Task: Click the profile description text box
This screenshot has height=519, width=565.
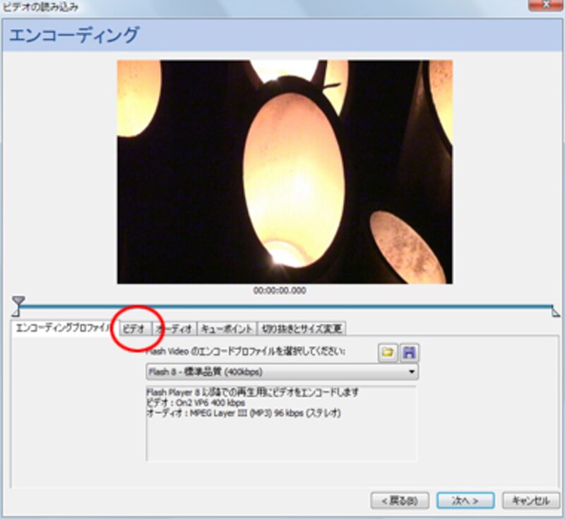Action: pos(281,423)
